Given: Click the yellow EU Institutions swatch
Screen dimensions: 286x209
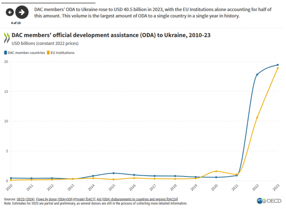Looking at the screenshot, I should click(49, 53).
